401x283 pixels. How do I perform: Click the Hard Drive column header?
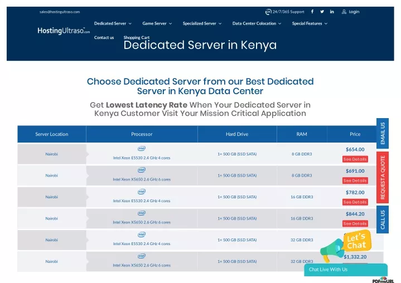click(237, 134)
